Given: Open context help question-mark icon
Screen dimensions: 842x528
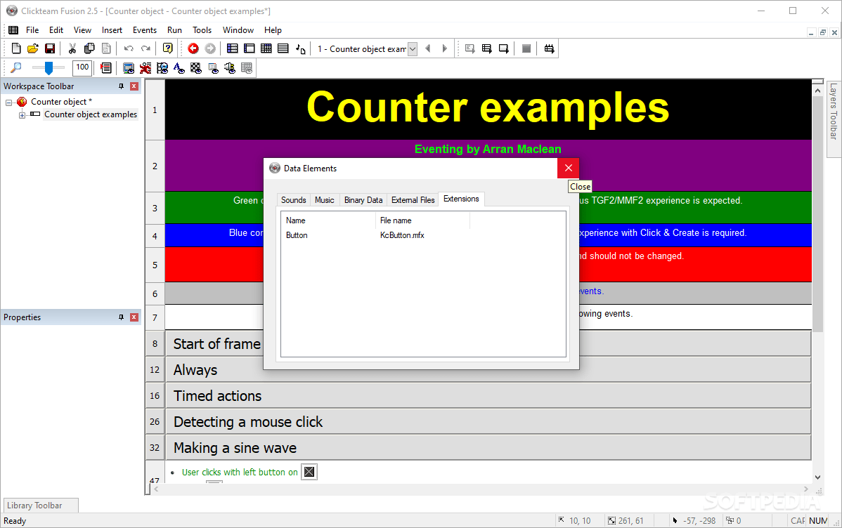Looking at the screenshot, I should pos(167,49).
